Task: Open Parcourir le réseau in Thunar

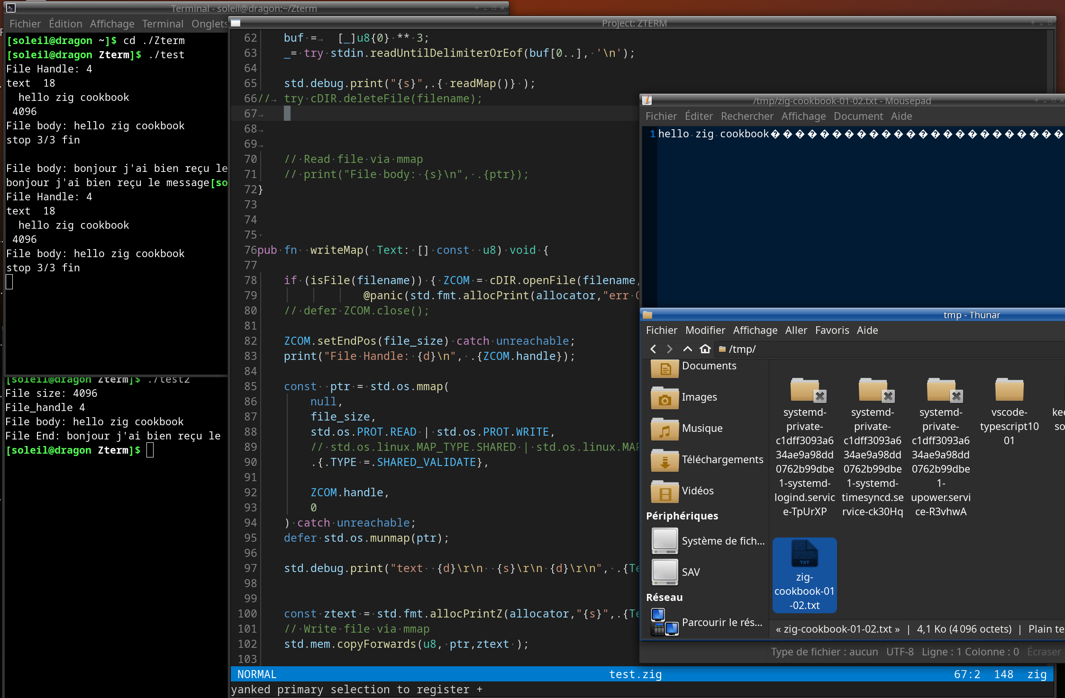Action: click(x=707, y=623)
